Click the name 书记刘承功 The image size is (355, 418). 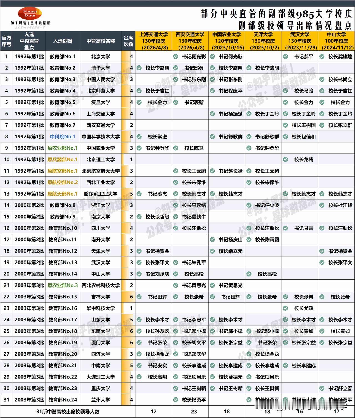(x=157, y=274)
